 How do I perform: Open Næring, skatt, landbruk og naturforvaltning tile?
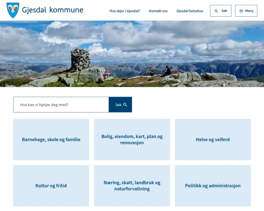132,186
